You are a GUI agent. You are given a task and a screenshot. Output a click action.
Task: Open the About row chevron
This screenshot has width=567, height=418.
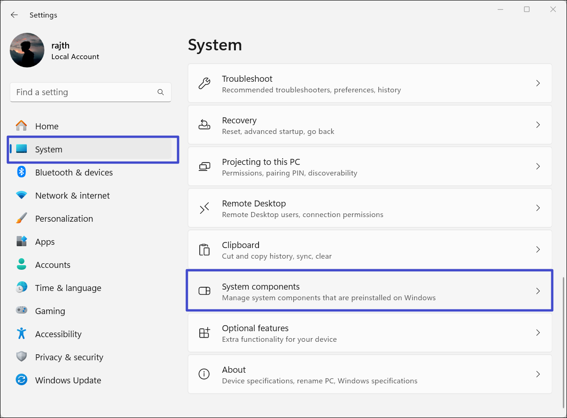[x=537, y=374]
